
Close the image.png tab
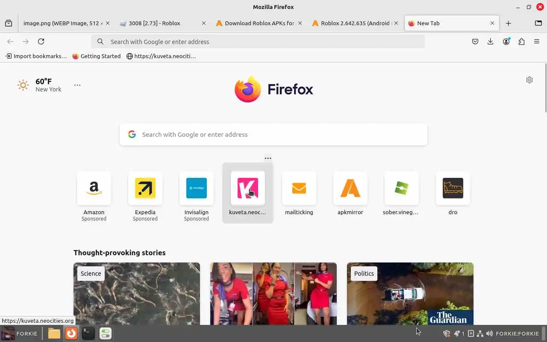coord(108,24)
